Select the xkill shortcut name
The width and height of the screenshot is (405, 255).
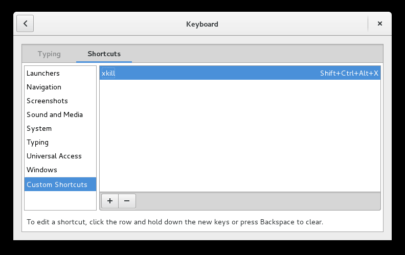pyautogui.click(x=108, y=73)
